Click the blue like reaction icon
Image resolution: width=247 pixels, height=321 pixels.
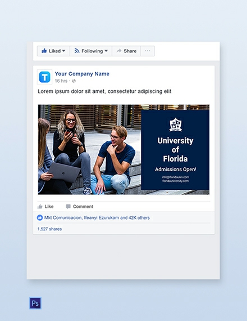coord(40,217)
